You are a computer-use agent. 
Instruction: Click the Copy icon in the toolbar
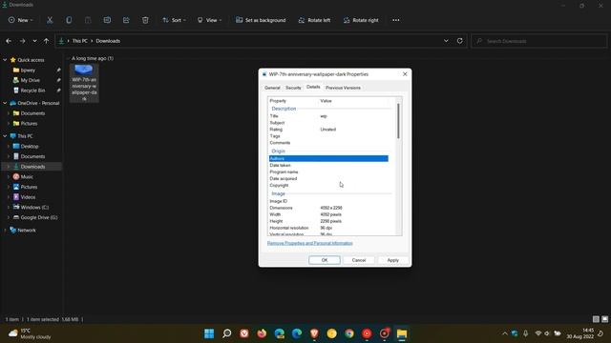pyautogui.click(x=69, y=20)
